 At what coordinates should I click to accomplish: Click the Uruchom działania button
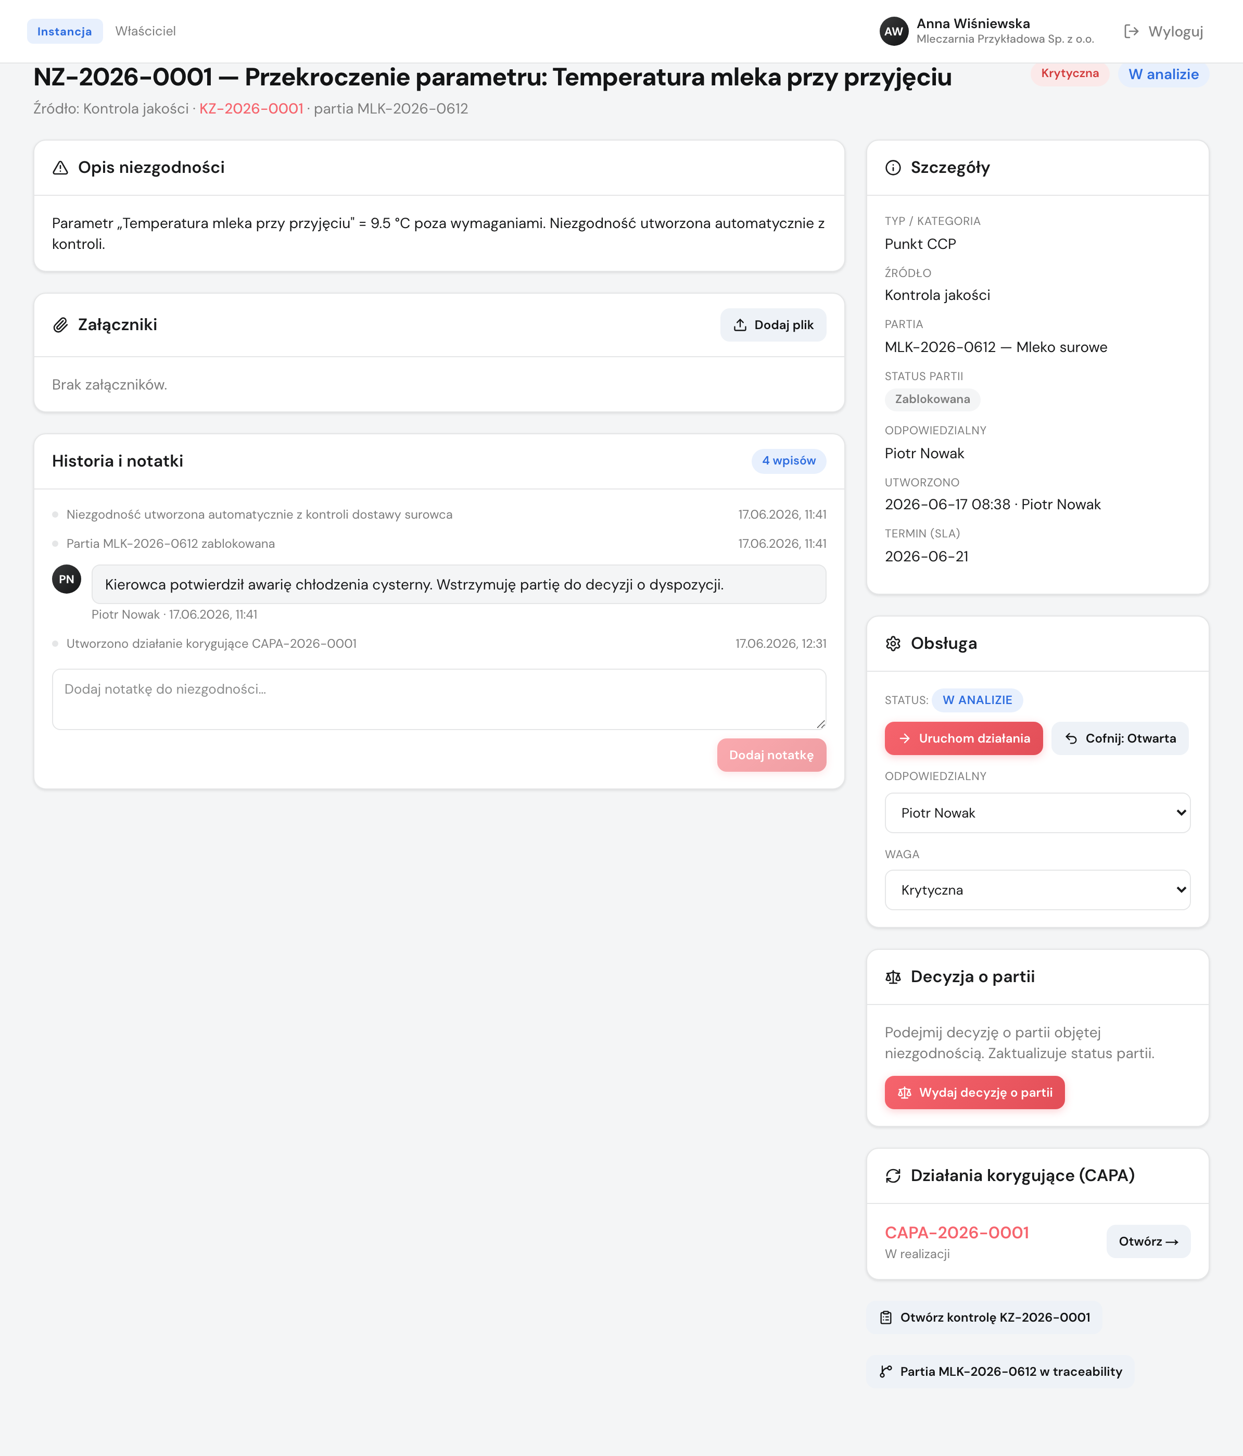tap(963, 738)
